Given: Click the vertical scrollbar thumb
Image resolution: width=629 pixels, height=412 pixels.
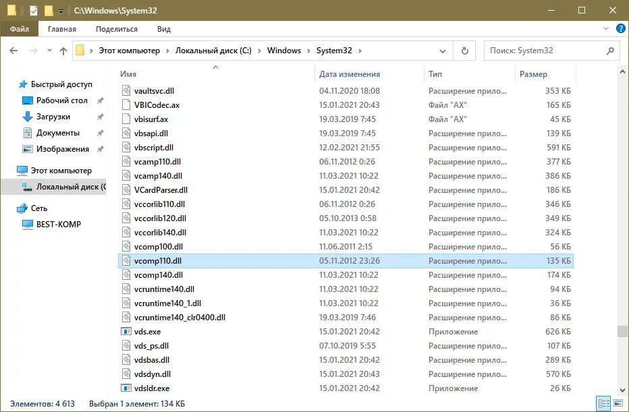Looking at the screenshot, I should click(622, 332).
